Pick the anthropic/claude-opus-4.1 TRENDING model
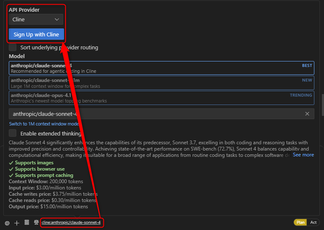 [161, 98]
